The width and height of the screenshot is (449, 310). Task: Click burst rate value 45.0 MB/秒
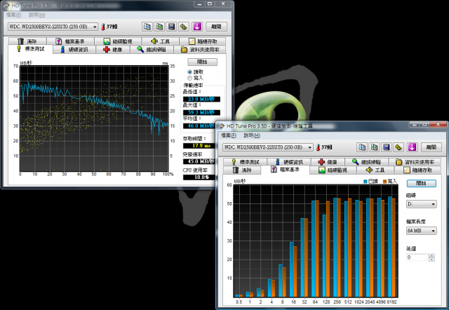point(199,161)
